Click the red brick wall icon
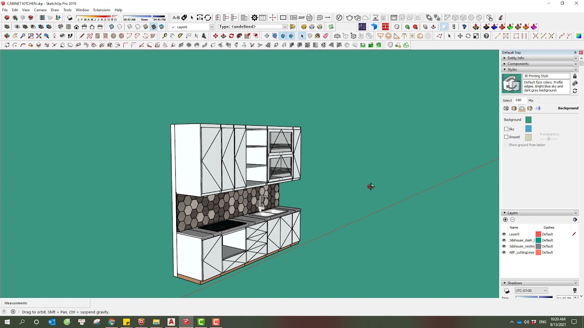 pos(385,27)
